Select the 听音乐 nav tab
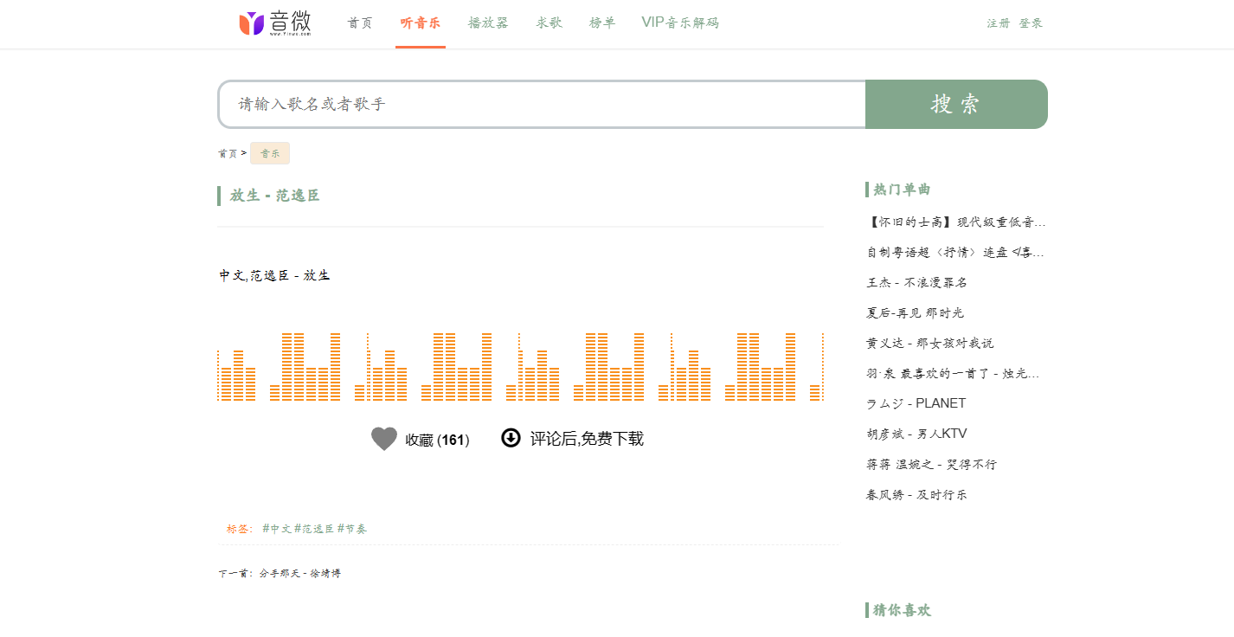 point(421,23)
